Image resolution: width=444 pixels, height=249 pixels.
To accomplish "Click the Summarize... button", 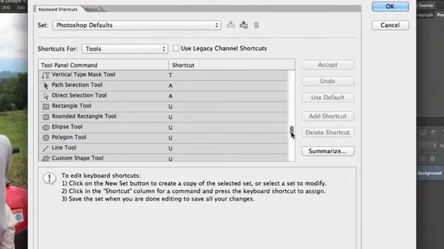I will (327, 151).
